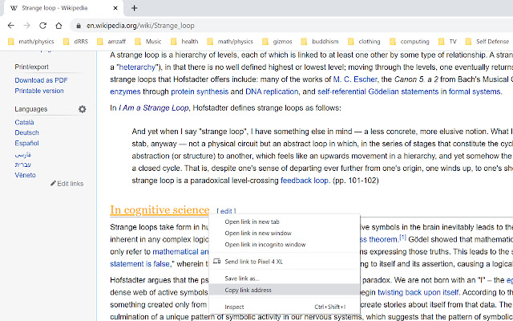Select Send link to Pixel 4 XL
Image resolution: width=513 pixels, height=321 pixels.
coord(285,262)
